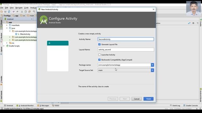Click the Cut scissors icon
The image size is (202, 113).
click(x=22, y=12)
